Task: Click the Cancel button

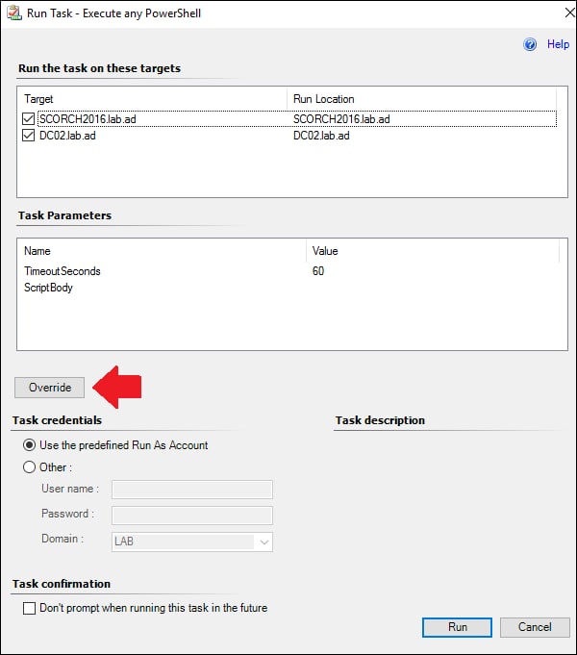Action: point(535,627)
